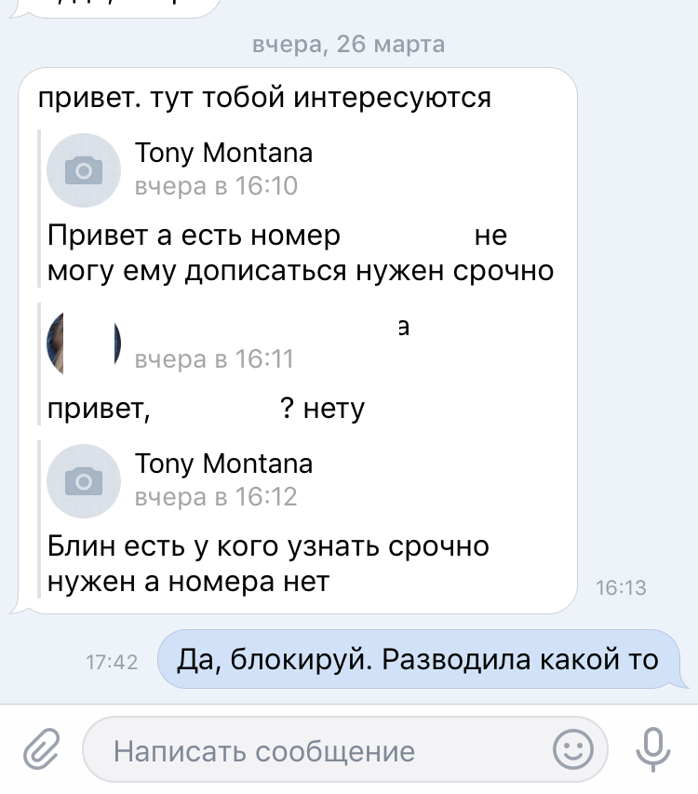This screenshot has width=698, height=794.
Task: Select the 'Да, блокируй. Разводила какой то' message
Action: coord(417,661)
